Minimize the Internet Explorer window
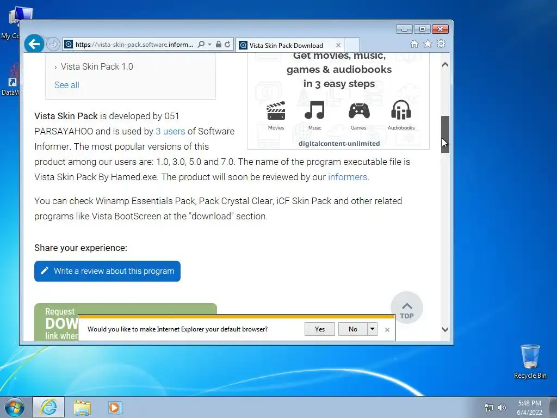Screen dimensions: 557x418 pos(404,29)
